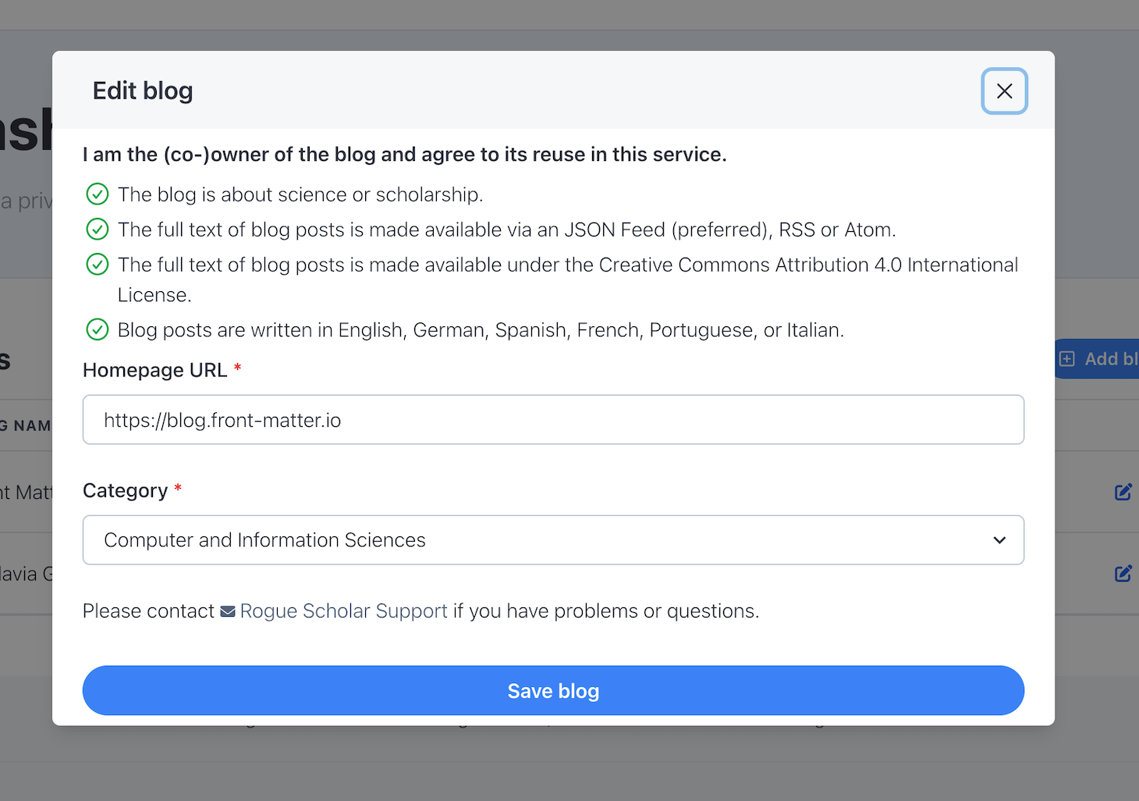
Task: Click the blog co-owner agreement statement
Action: [404, 155]
